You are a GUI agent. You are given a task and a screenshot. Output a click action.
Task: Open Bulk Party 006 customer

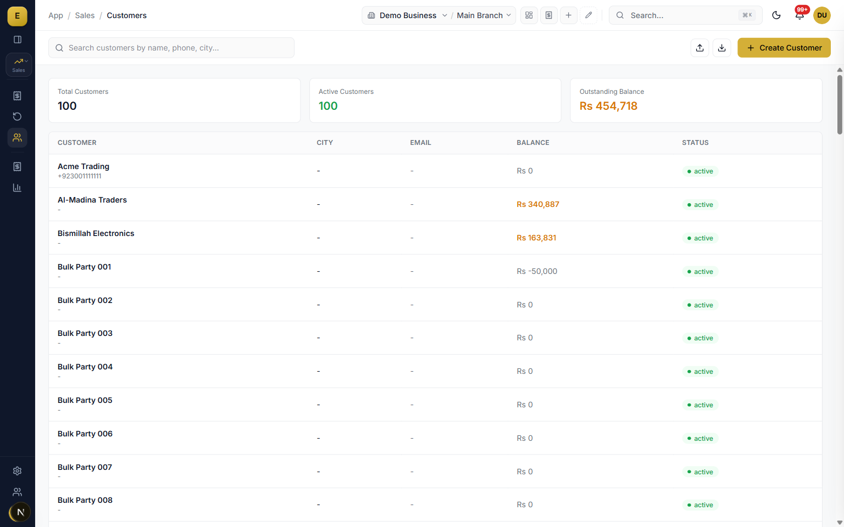click(435, 438)
